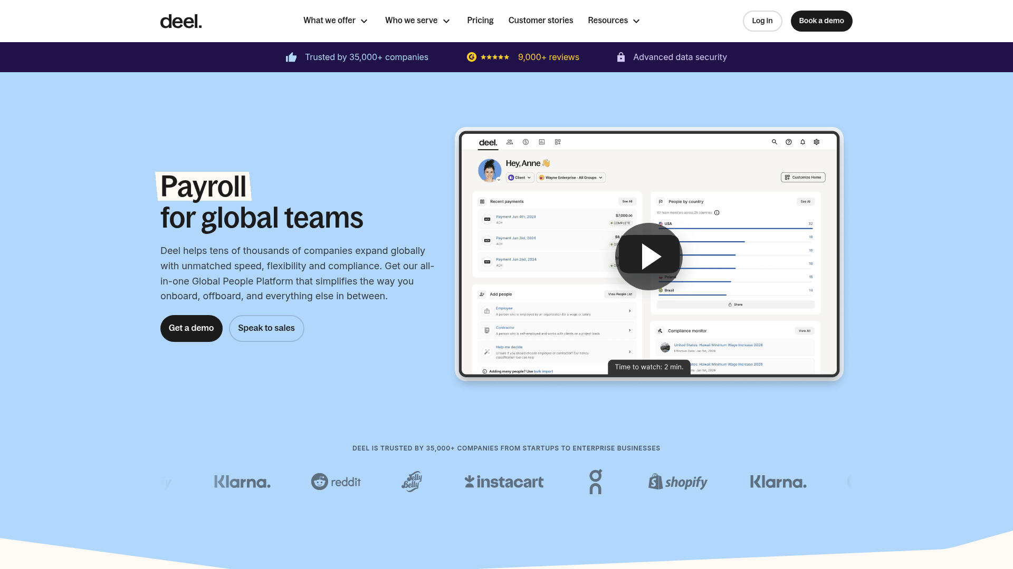The height and width of the screenshot is (569, 1013).
Task: Click the Compliance monitor gavel icon
Action: click(x=660, y=331)
